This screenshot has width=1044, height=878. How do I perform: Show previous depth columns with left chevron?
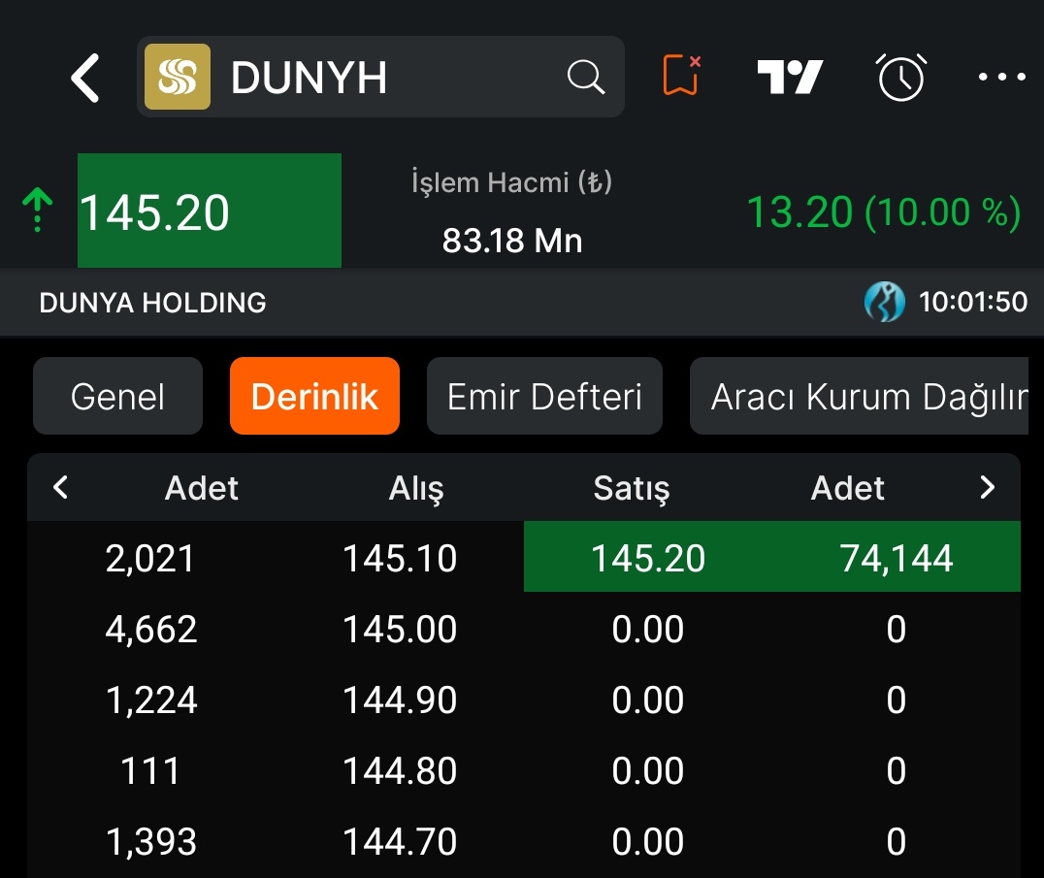pyautogui.click(x=60, y=487)
